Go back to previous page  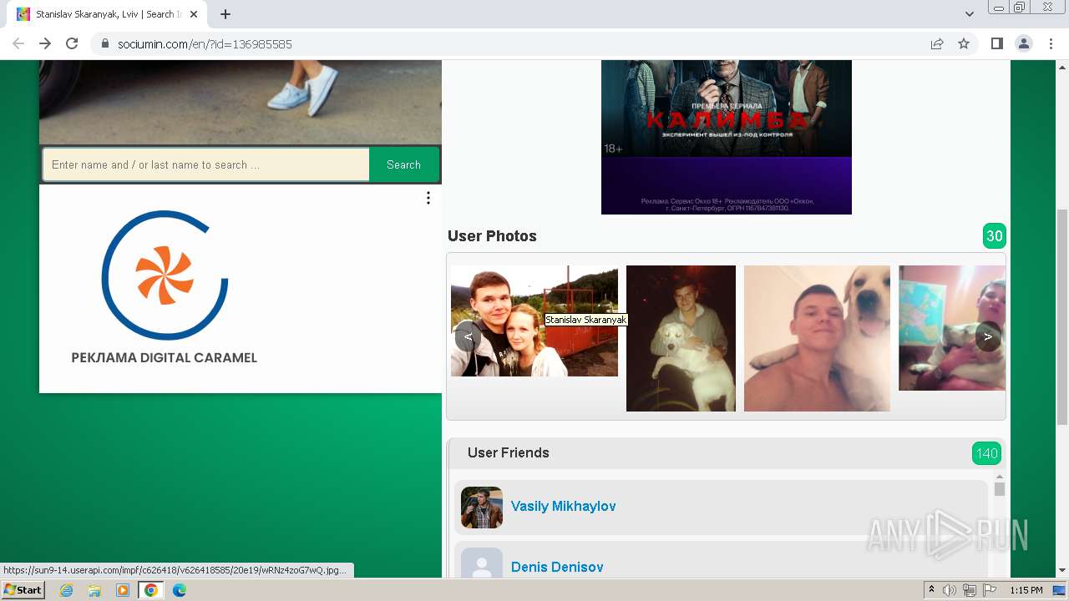18,43
